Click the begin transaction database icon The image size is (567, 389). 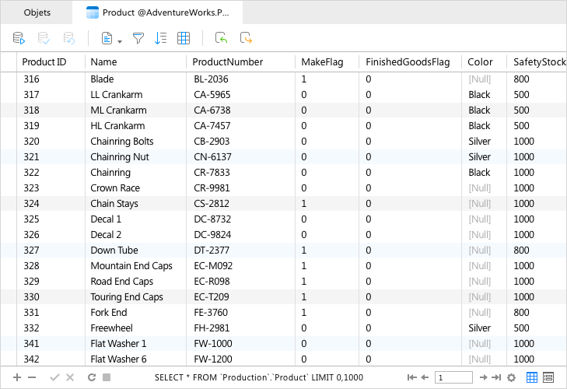coord(19,38)
